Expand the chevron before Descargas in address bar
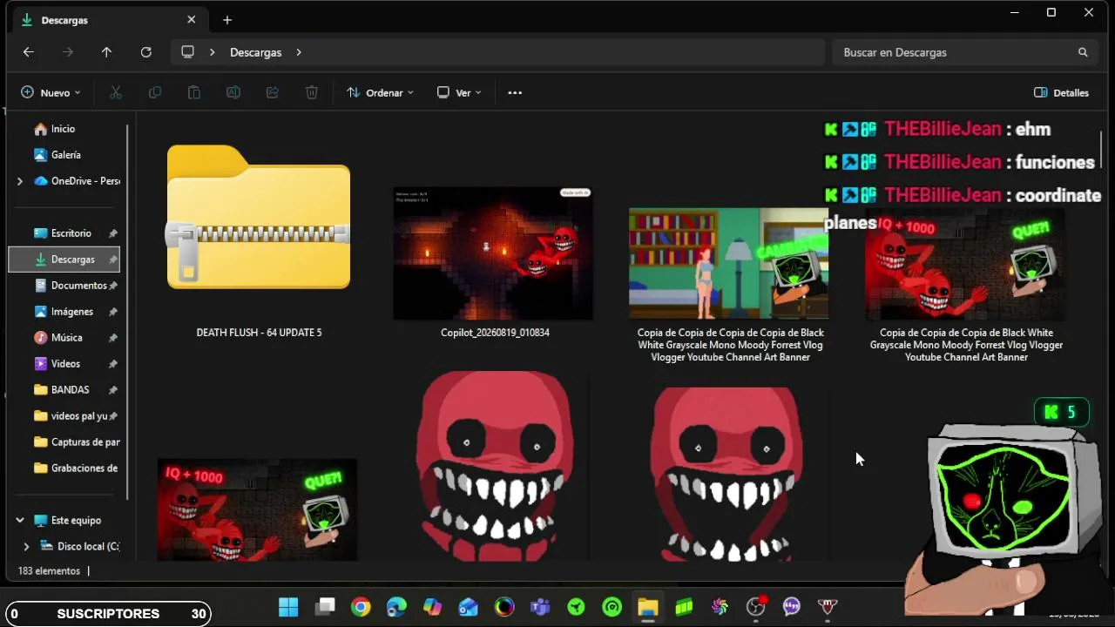The width and height of the screenshot is (1115, 627). point(212,52)
